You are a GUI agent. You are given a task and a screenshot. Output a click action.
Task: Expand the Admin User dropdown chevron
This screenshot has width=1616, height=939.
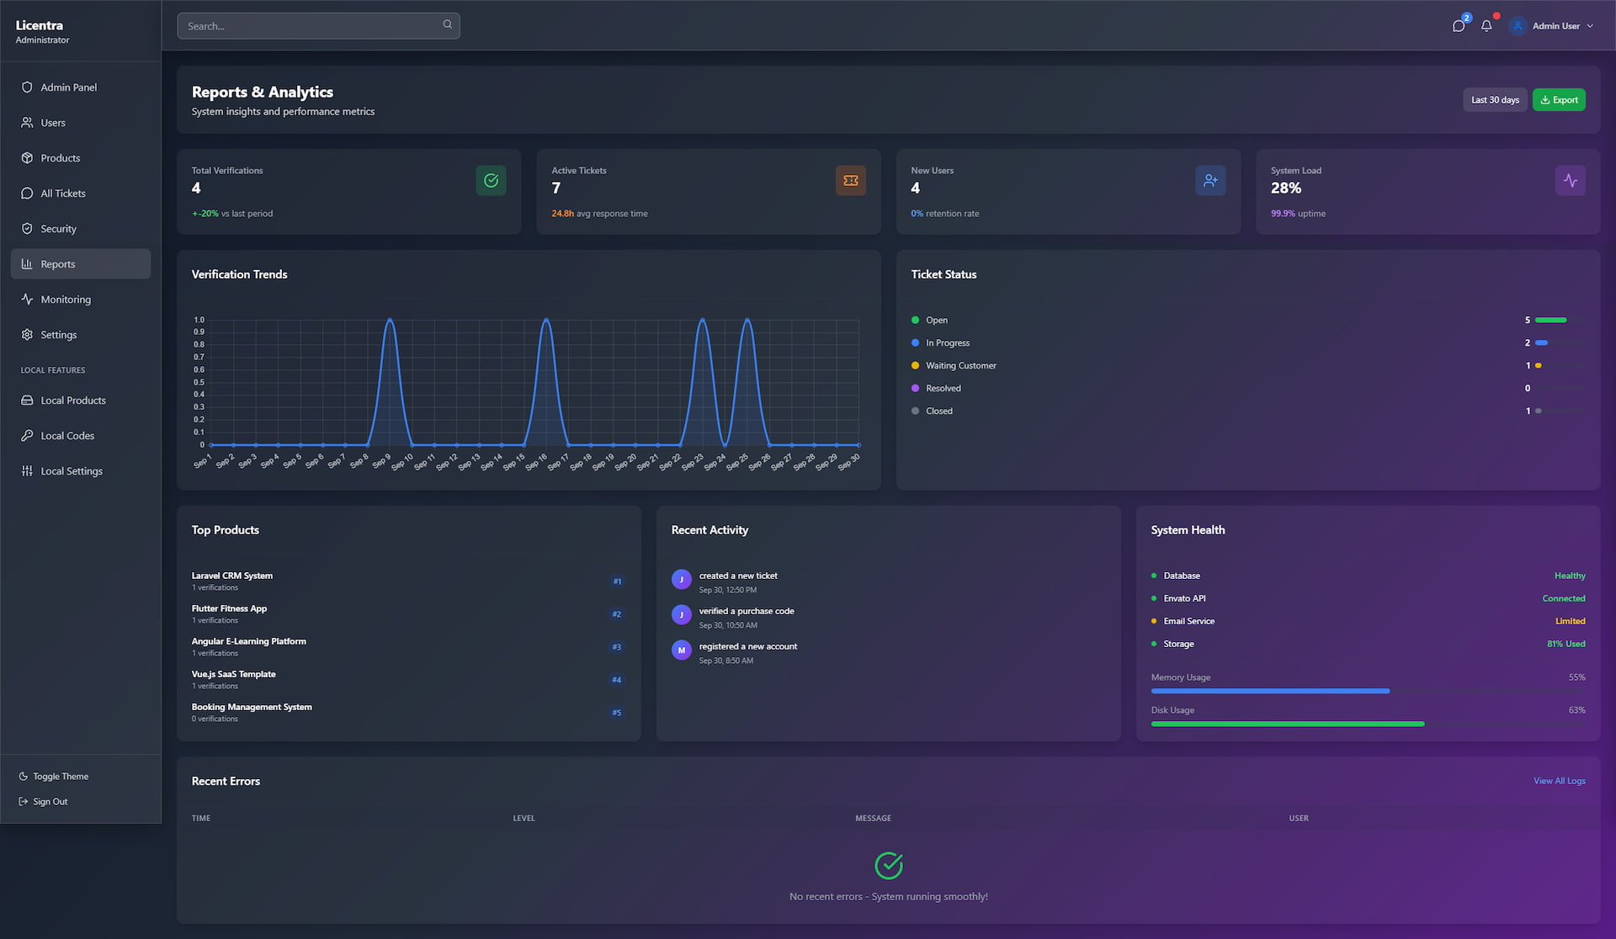pyautogui.click(x=1590, y=26)
